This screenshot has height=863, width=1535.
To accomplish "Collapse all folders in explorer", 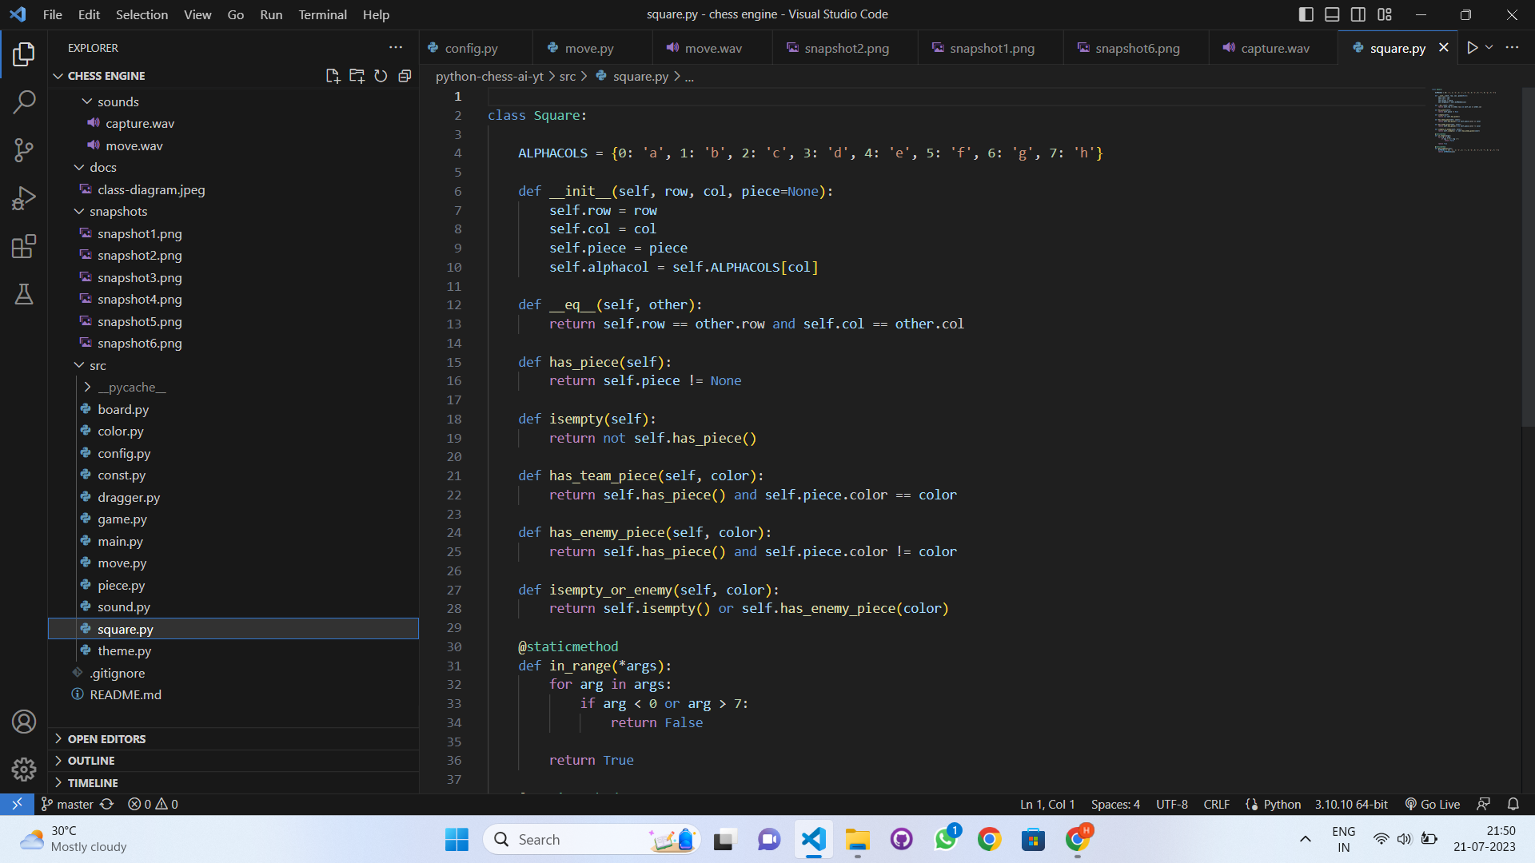I will [x=405, y=76].
